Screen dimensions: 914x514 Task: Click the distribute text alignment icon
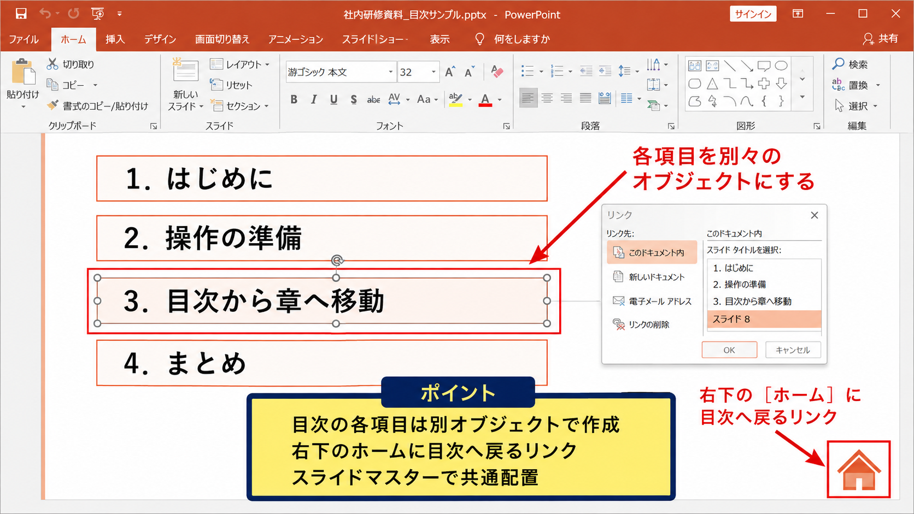pyautogui.click(x=604, y=98)
